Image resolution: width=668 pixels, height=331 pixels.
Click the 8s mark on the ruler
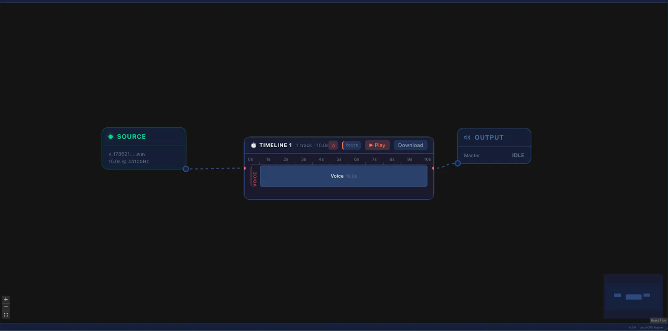[x=392, y=159]
